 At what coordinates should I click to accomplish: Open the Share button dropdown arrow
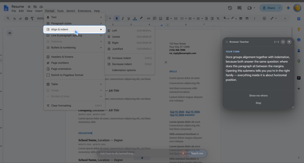(x=280, y=8)
